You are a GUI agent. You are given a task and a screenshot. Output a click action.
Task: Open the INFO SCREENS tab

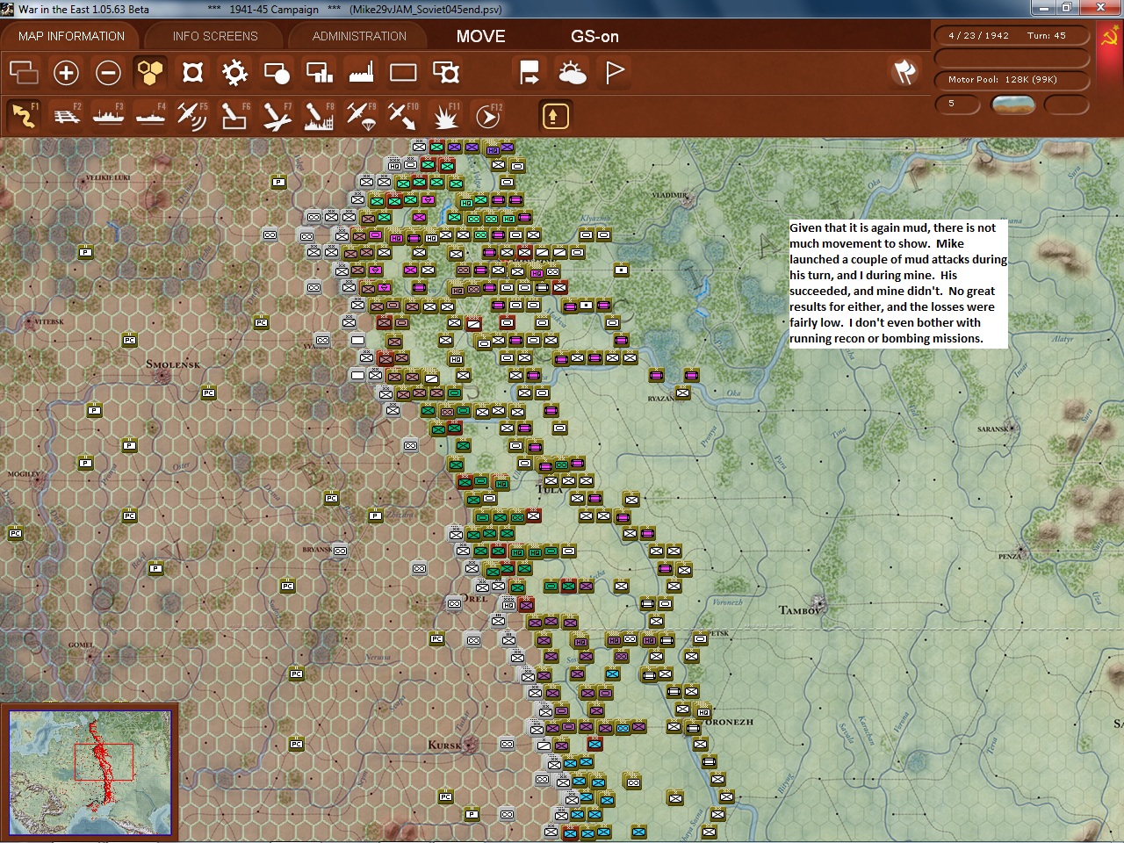pyautogui.click(x=215, y=36)
